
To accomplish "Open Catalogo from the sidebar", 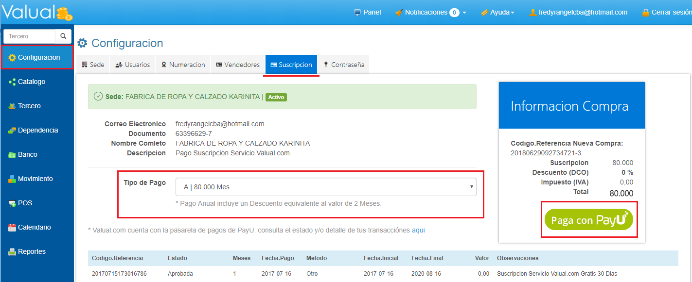I will pyautogui.click(x=32, y=82).
